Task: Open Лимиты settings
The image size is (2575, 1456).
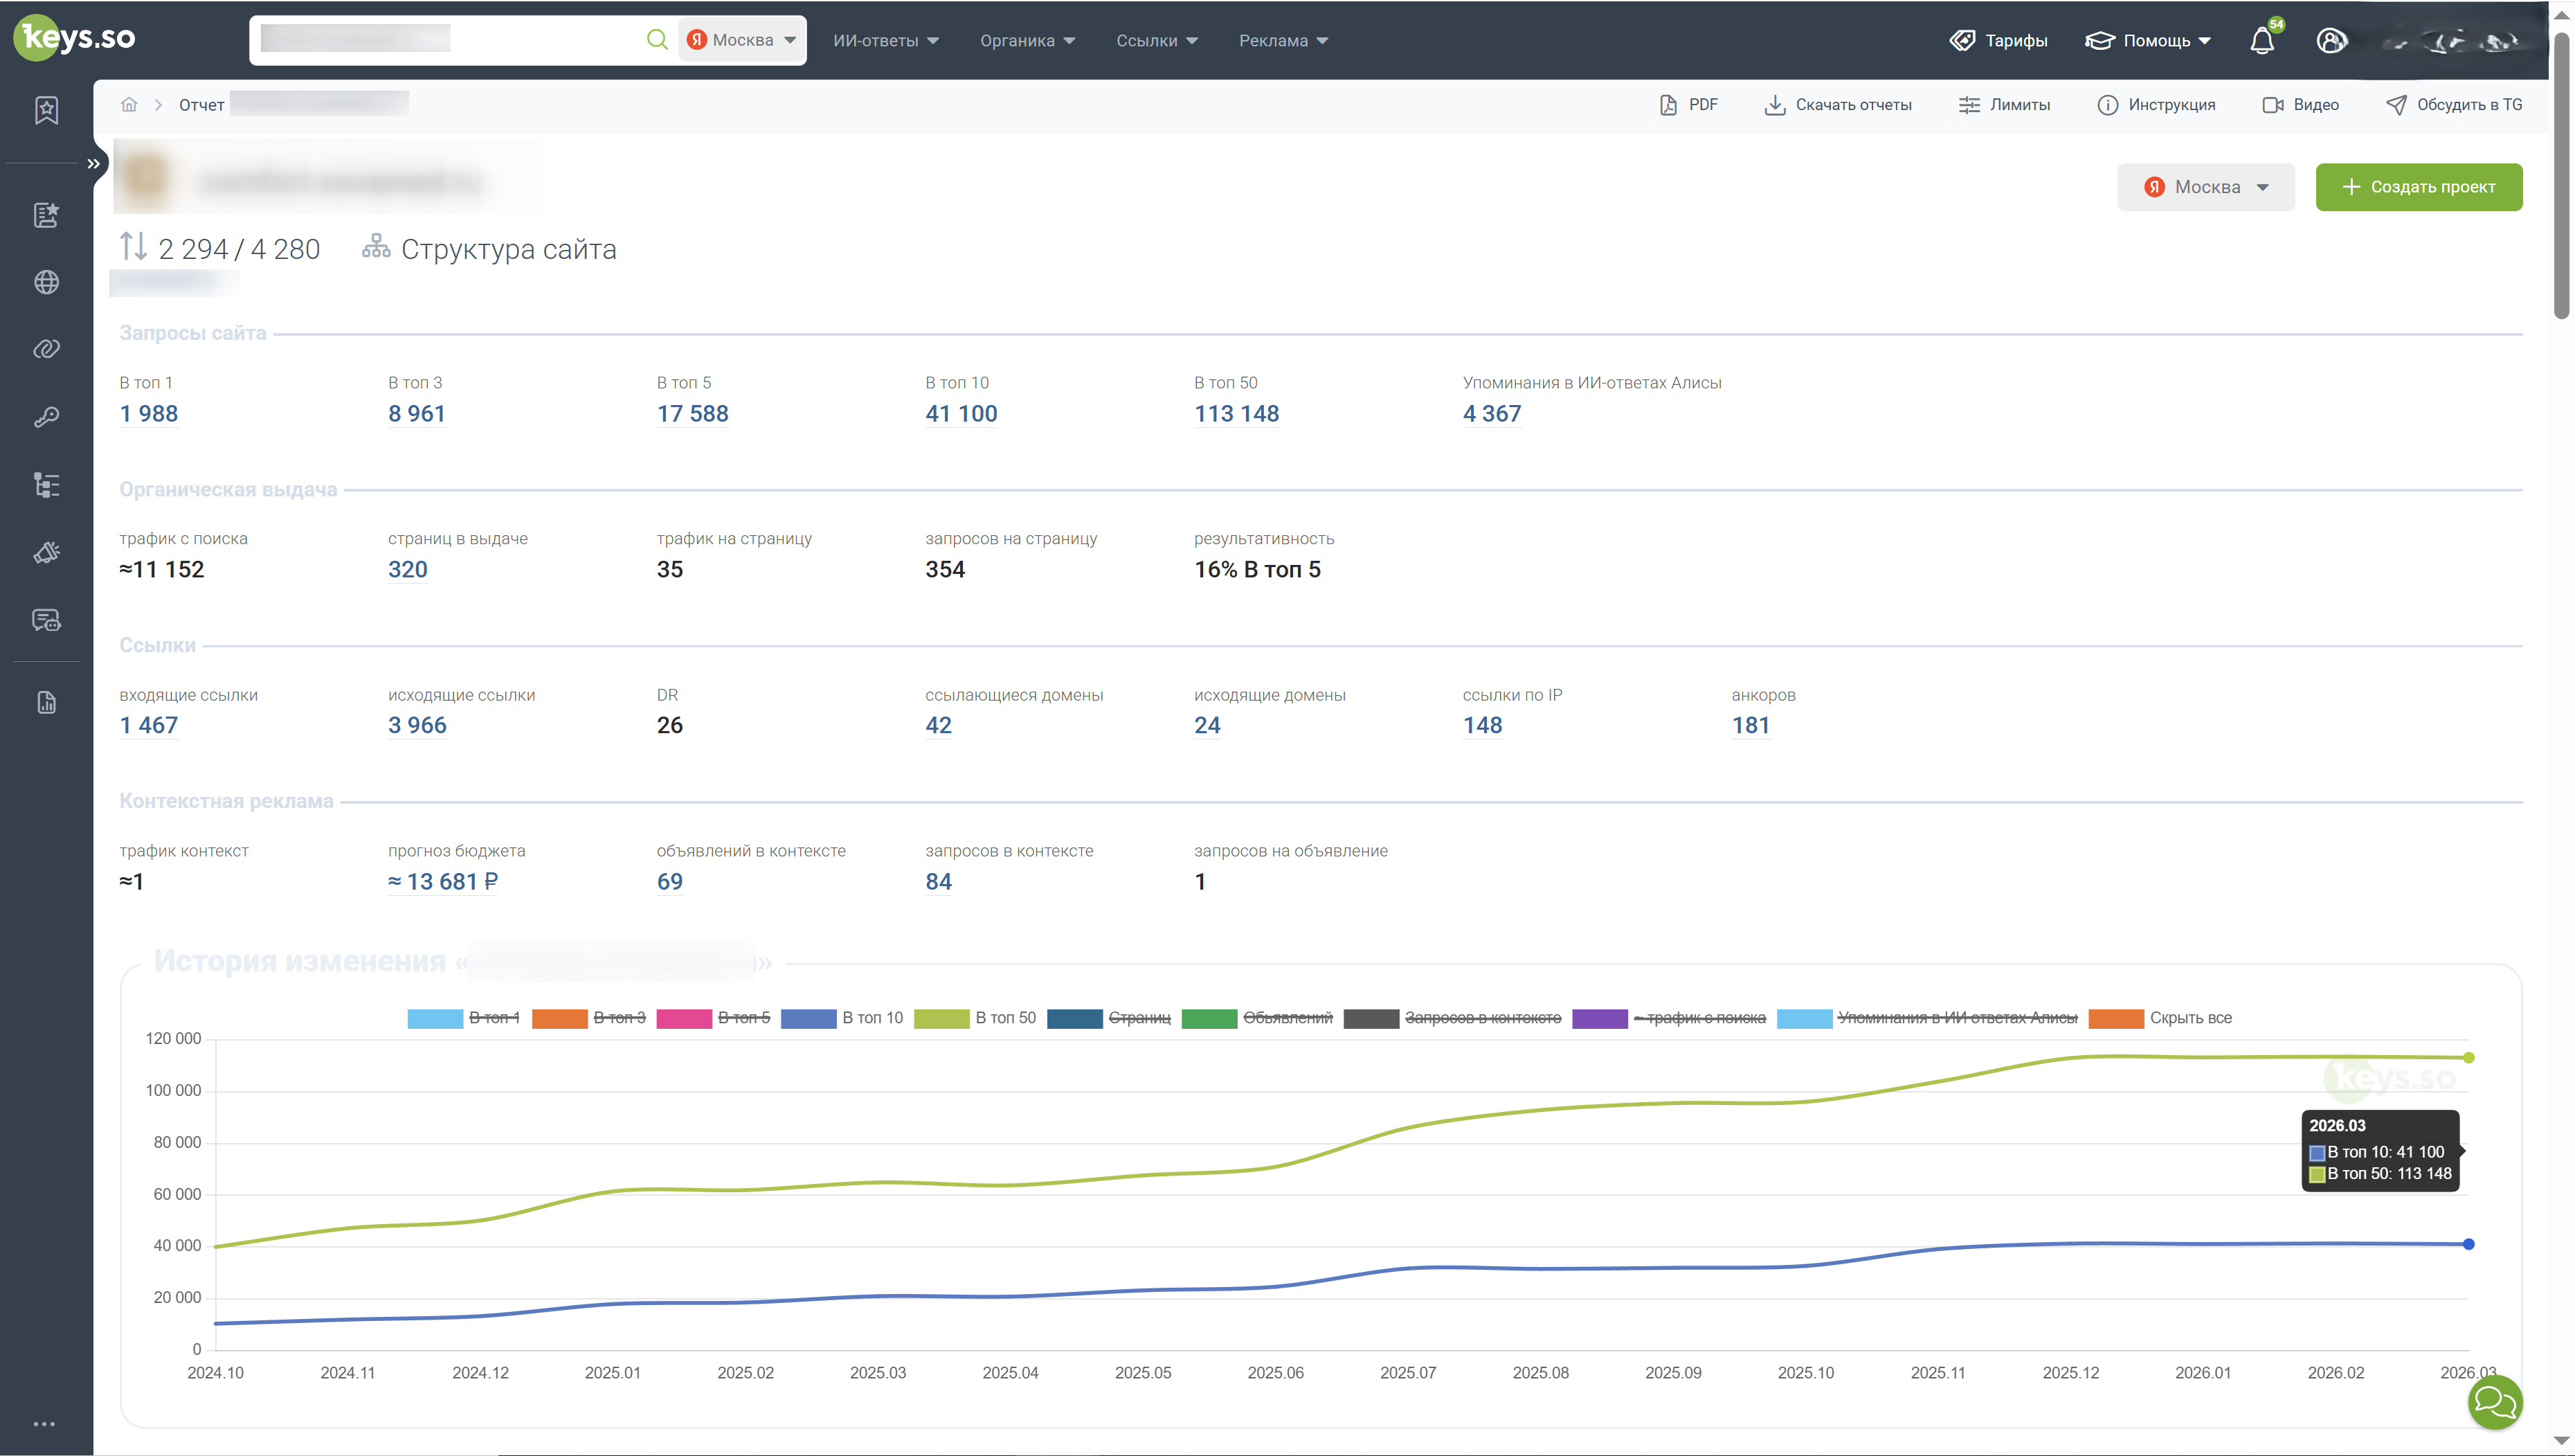Action: 2004,105
